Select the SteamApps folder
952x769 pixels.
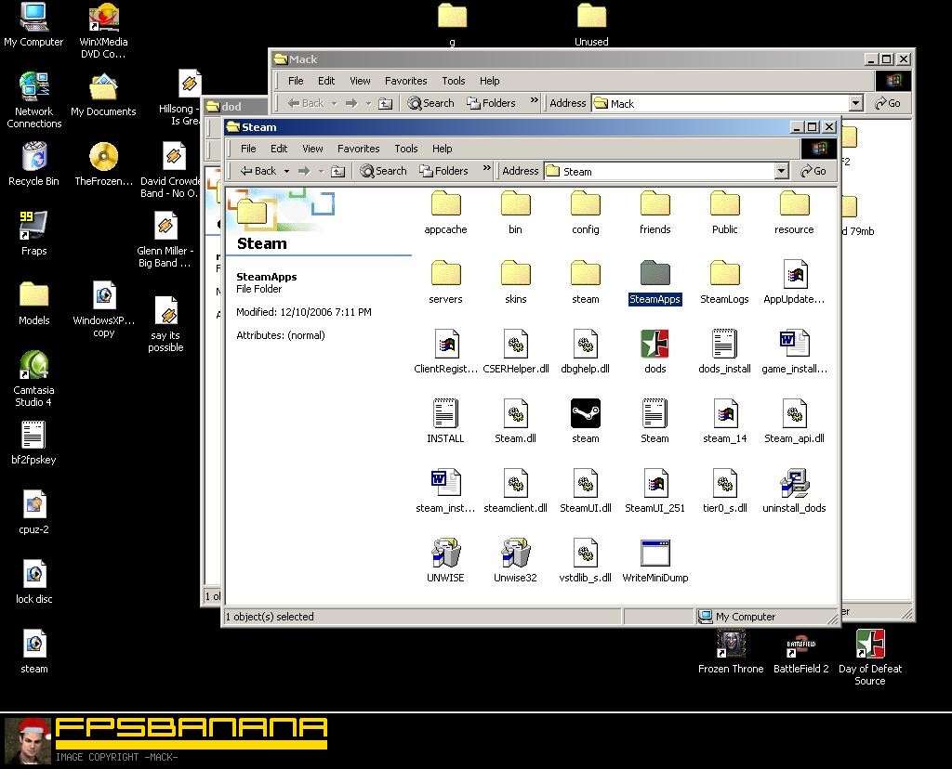654,275
